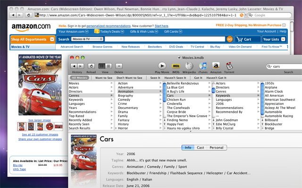Switch to the Cast tab
The height and width of the screenshot is (188, 302).
pyautogui.click(x=201, y=148)
